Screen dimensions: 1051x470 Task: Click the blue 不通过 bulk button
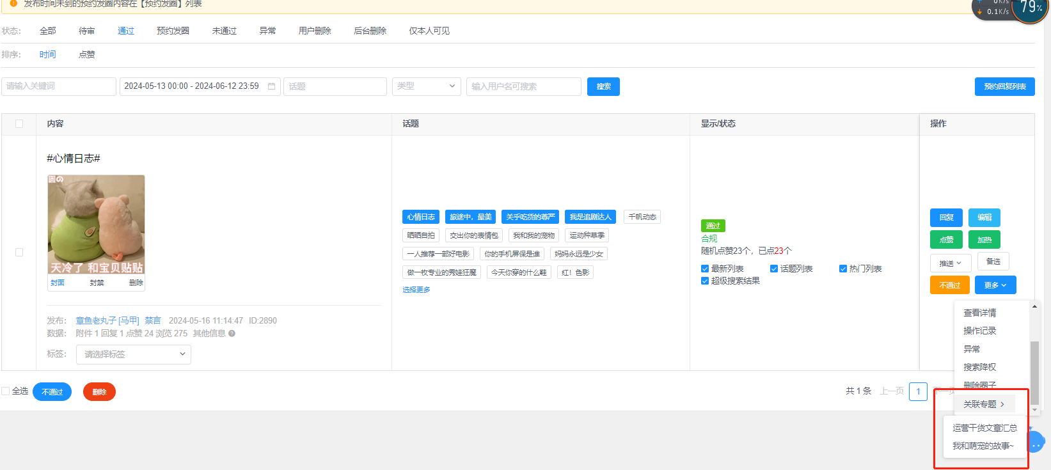pyautogui.click(x=52, y=392)
